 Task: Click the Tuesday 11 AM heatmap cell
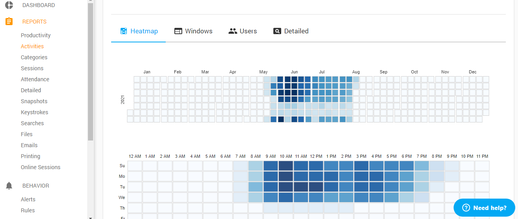301,187
